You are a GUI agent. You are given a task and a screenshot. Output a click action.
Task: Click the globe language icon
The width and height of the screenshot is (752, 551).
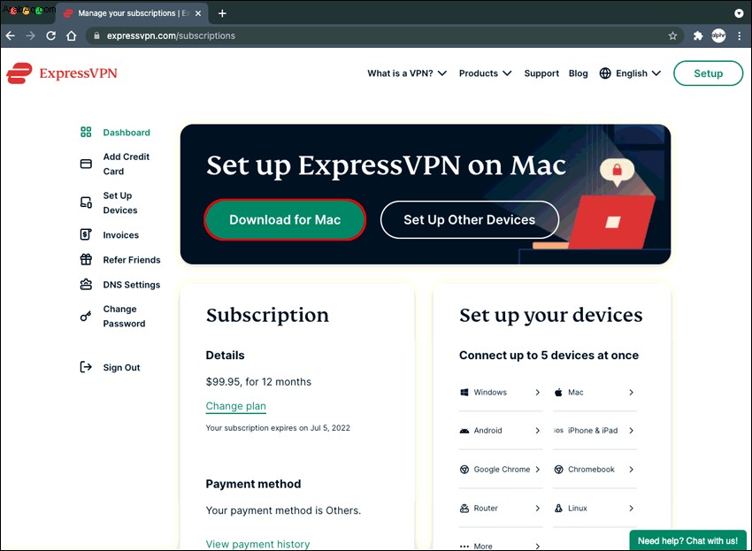tap(605, 73)
